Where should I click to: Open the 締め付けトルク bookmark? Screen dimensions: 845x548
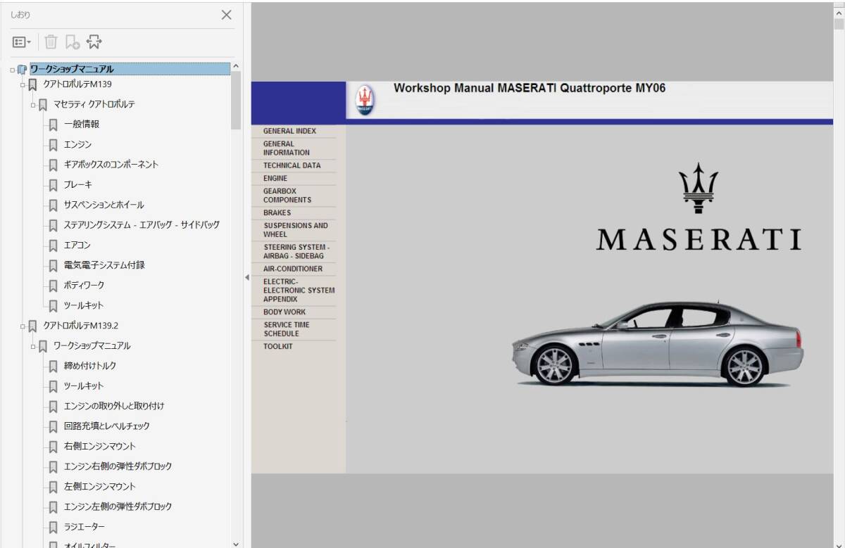[90, 366]
